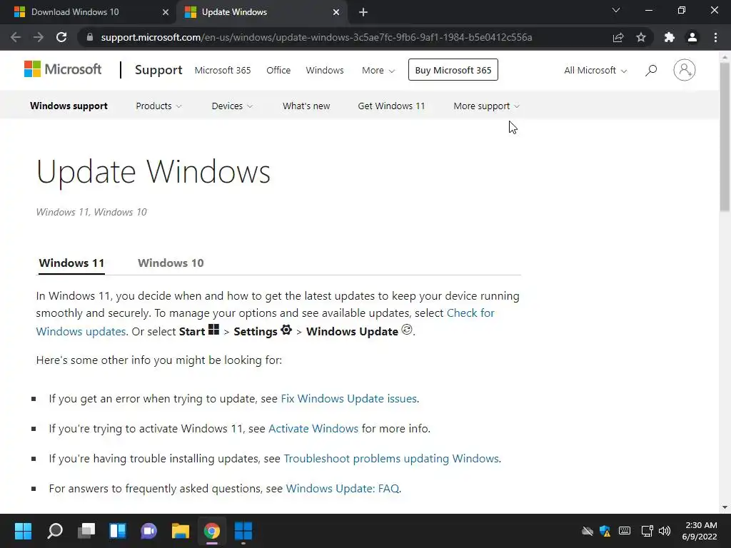This screenshot has width=731, height=548.
Task: Click the browser forward arrow
Action: tap(39, 37)
